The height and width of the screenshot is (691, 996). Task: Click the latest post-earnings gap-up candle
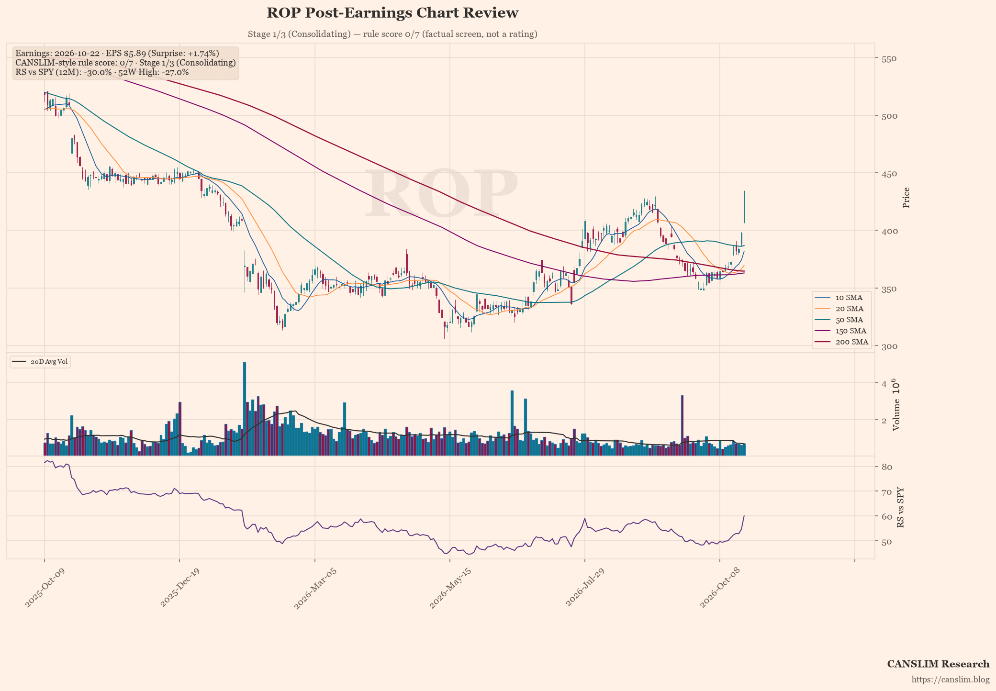744,207
